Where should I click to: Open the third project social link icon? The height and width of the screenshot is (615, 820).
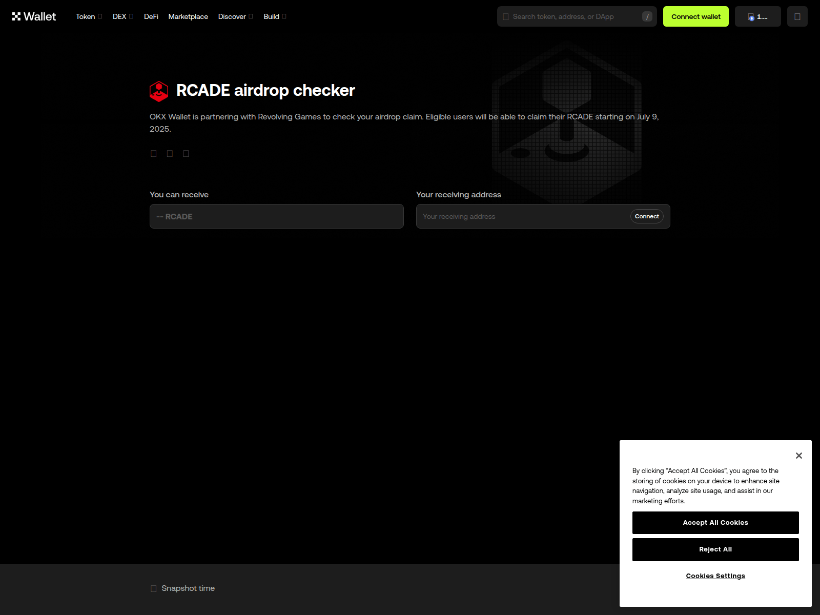coord(186,153)
